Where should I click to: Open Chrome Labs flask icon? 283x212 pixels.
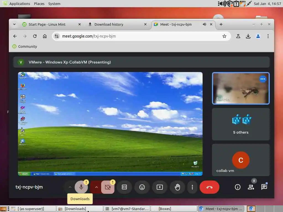[x=238, y=36]
